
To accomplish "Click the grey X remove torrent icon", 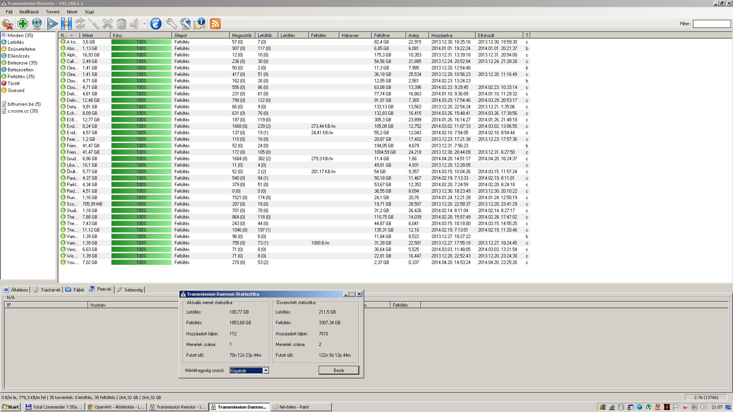I will click(108, 24).
